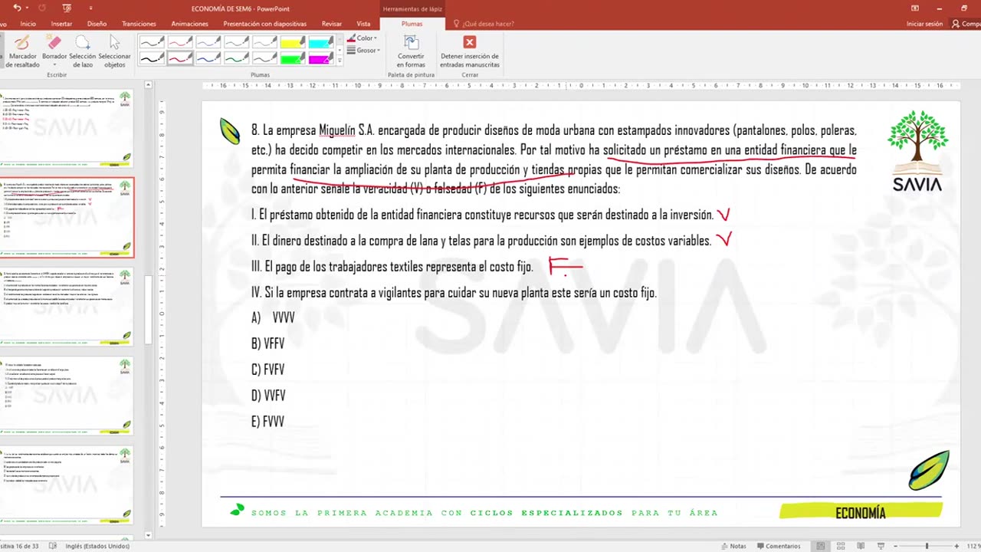Toggle the Comentarios pane

(778, 546)
